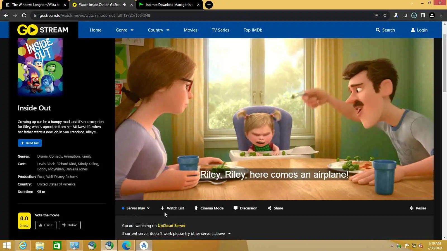Image resolution: width=447 pixels, height=251 pixels.
Task: Show hidden system tray icons
Action: point(392,246)
